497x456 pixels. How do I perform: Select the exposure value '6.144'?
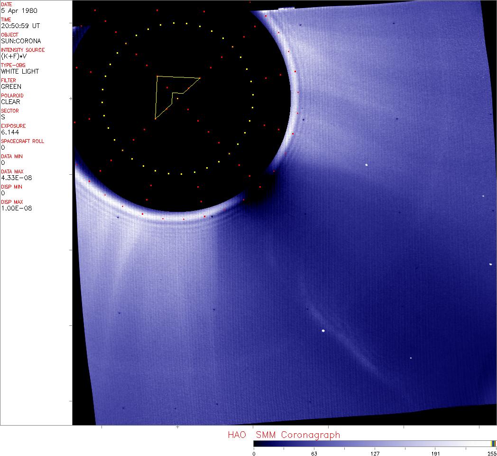click(x=9, y=132)
